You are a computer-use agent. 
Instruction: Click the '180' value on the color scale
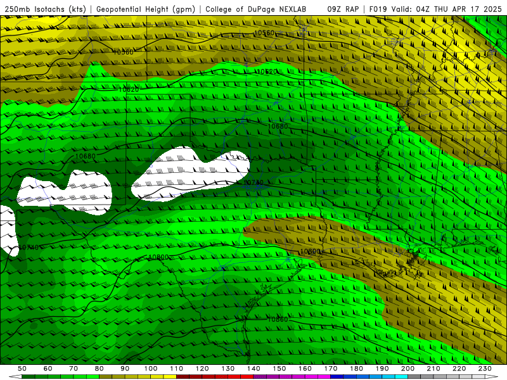[x=356, y=369]
